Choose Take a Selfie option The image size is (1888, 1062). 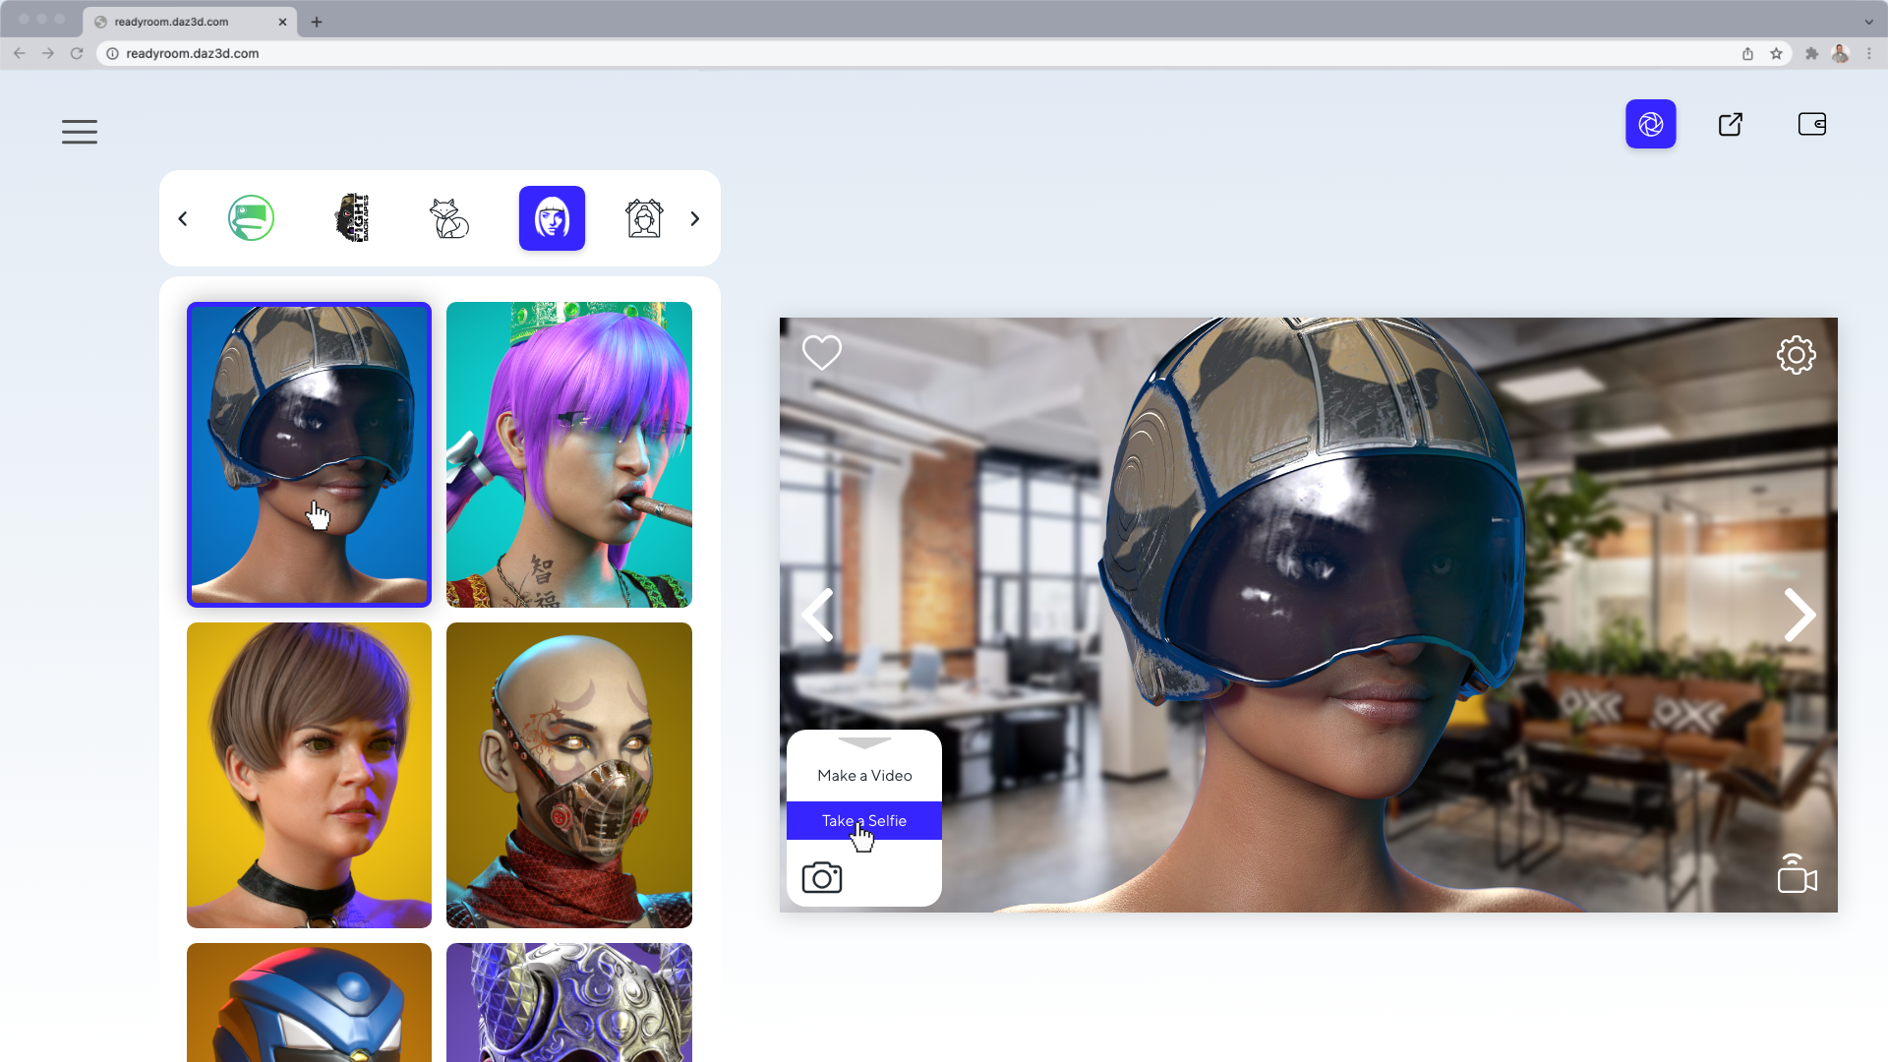pos(864,821)
